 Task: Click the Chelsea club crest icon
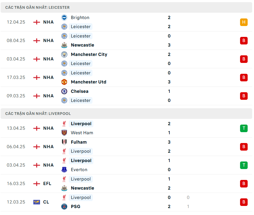click(x=64, y=91)
